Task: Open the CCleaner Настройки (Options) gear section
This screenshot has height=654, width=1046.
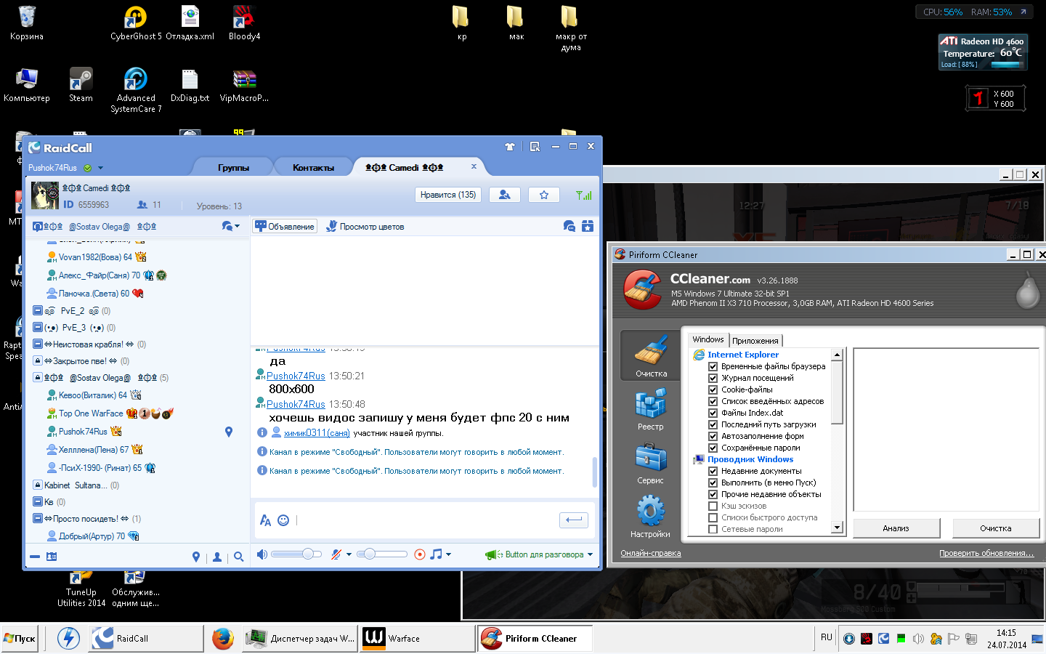Action: pyautogui.click(x=651, y=516)
